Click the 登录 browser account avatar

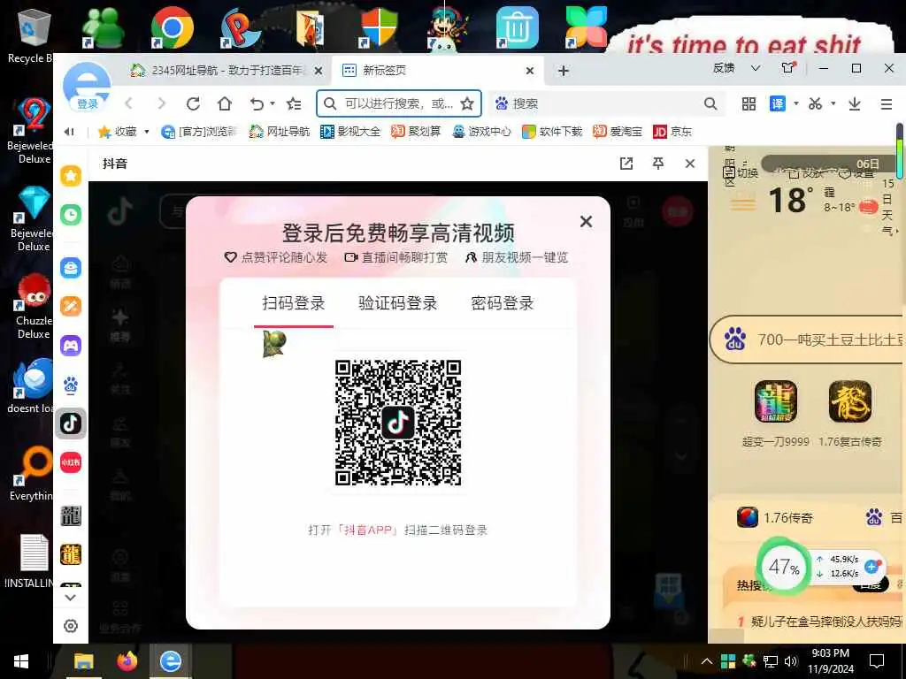point(87,87)
